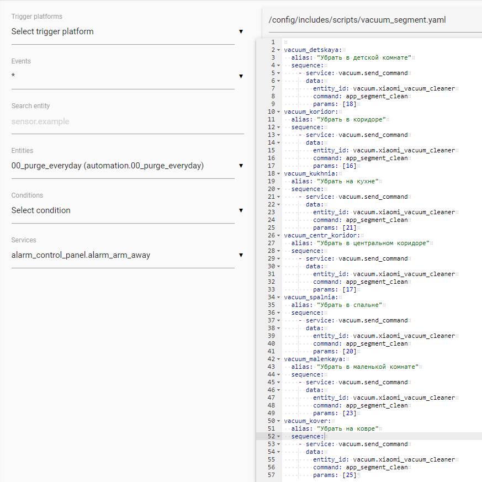Open the Trigger platforms dropdown
Image resolution: width=482 pixels, height=482 pixels.
127,31
